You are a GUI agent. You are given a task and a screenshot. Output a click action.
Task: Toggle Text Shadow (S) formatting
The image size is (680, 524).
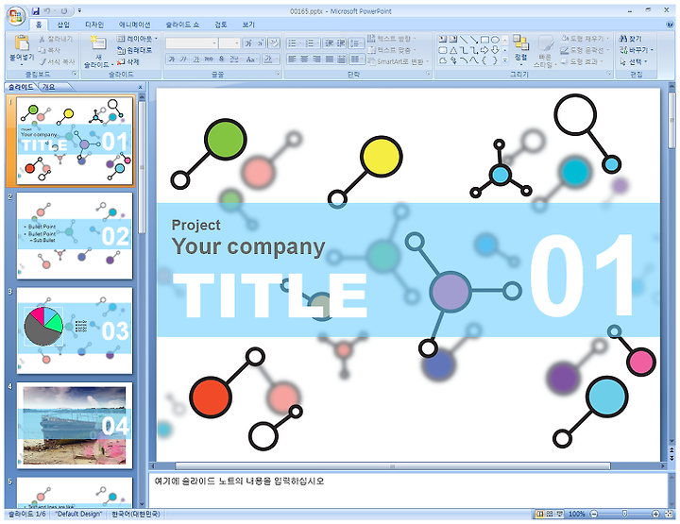pos(221,59)
